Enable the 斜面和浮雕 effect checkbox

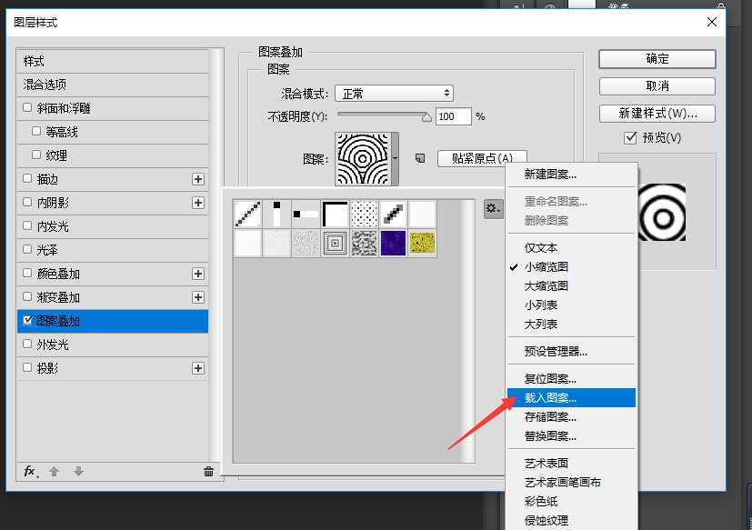27,107
